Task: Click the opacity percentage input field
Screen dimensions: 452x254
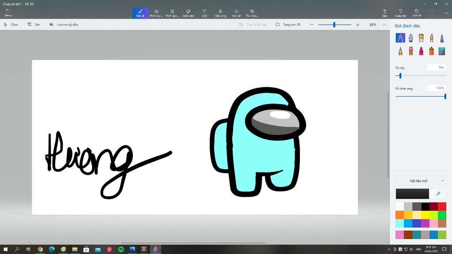Action: 437,88
